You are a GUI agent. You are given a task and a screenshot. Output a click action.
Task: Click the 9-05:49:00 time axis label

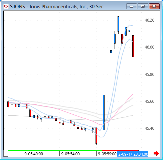pyautogui.click(x=34, y=154)
